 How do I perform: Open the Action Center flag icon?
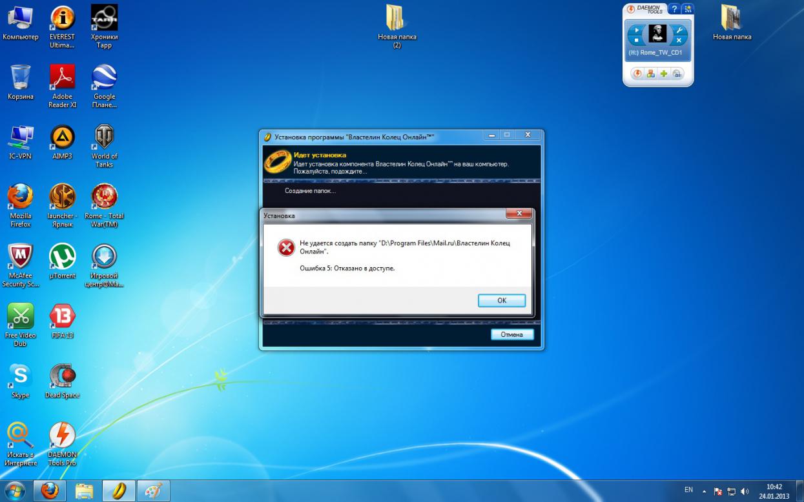[x=718, y=491]
